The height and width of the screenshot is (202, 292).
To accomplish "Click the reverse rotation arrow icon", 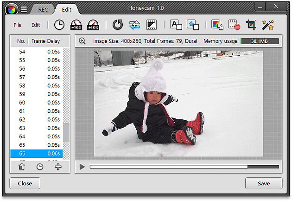I will coord(118,25).
